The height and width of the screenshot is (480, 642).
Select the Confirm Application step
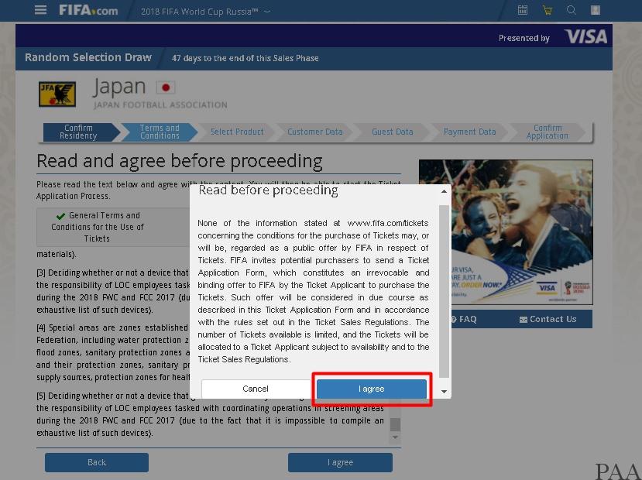pos(548,132)
